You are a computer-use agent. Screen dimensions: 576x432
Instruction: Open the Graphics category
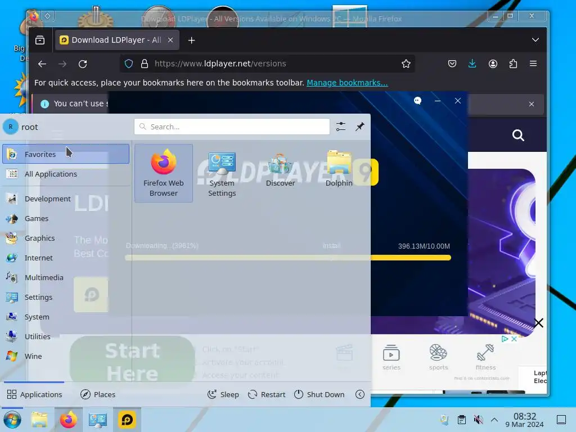[x=66, y=238]
